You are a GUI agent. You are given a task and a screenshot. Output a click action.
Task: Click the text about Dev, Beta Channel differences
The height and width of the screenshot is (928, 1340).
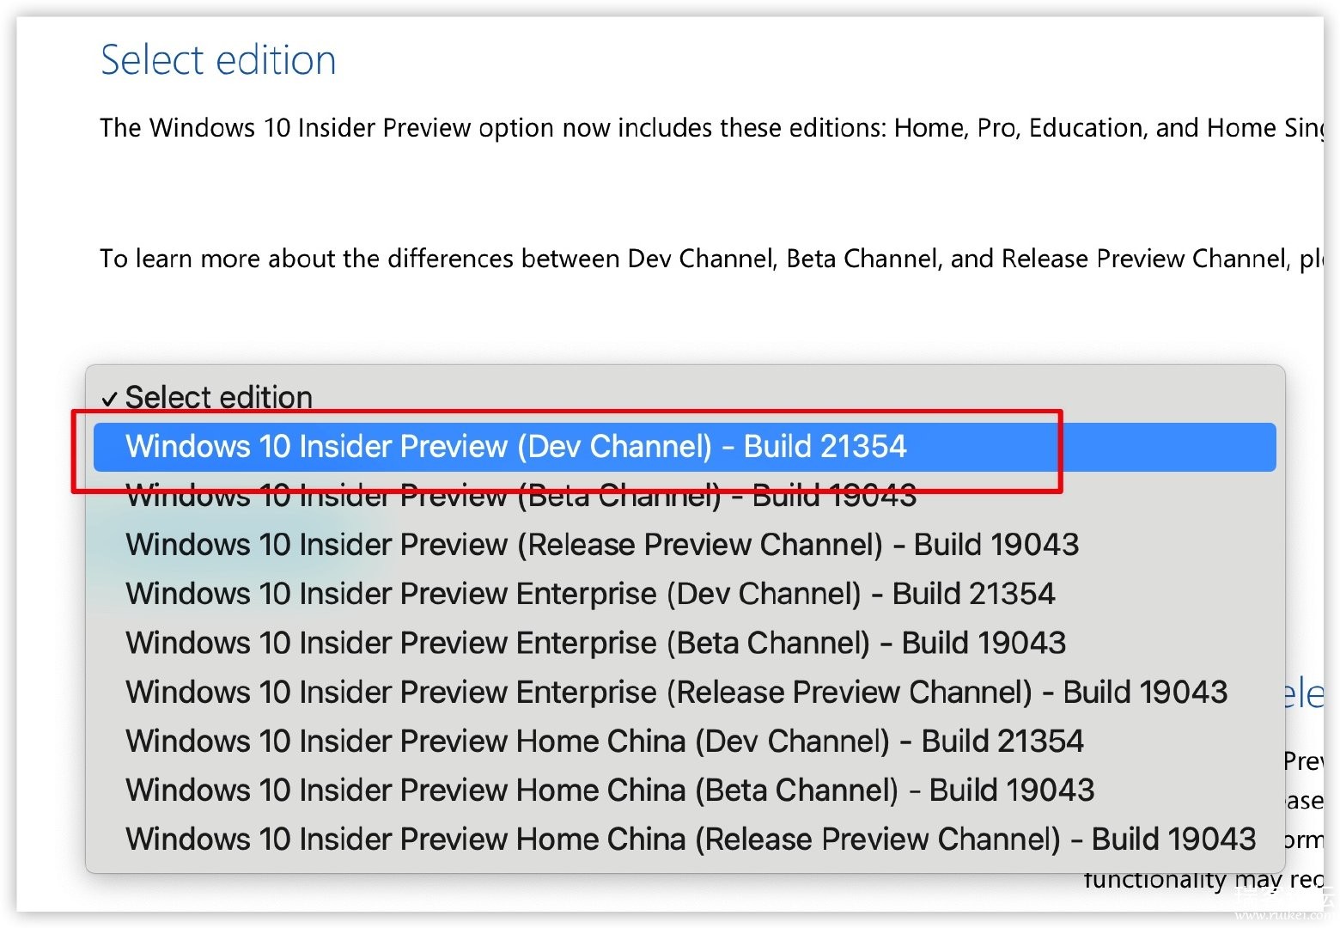[x=711, y=259]
